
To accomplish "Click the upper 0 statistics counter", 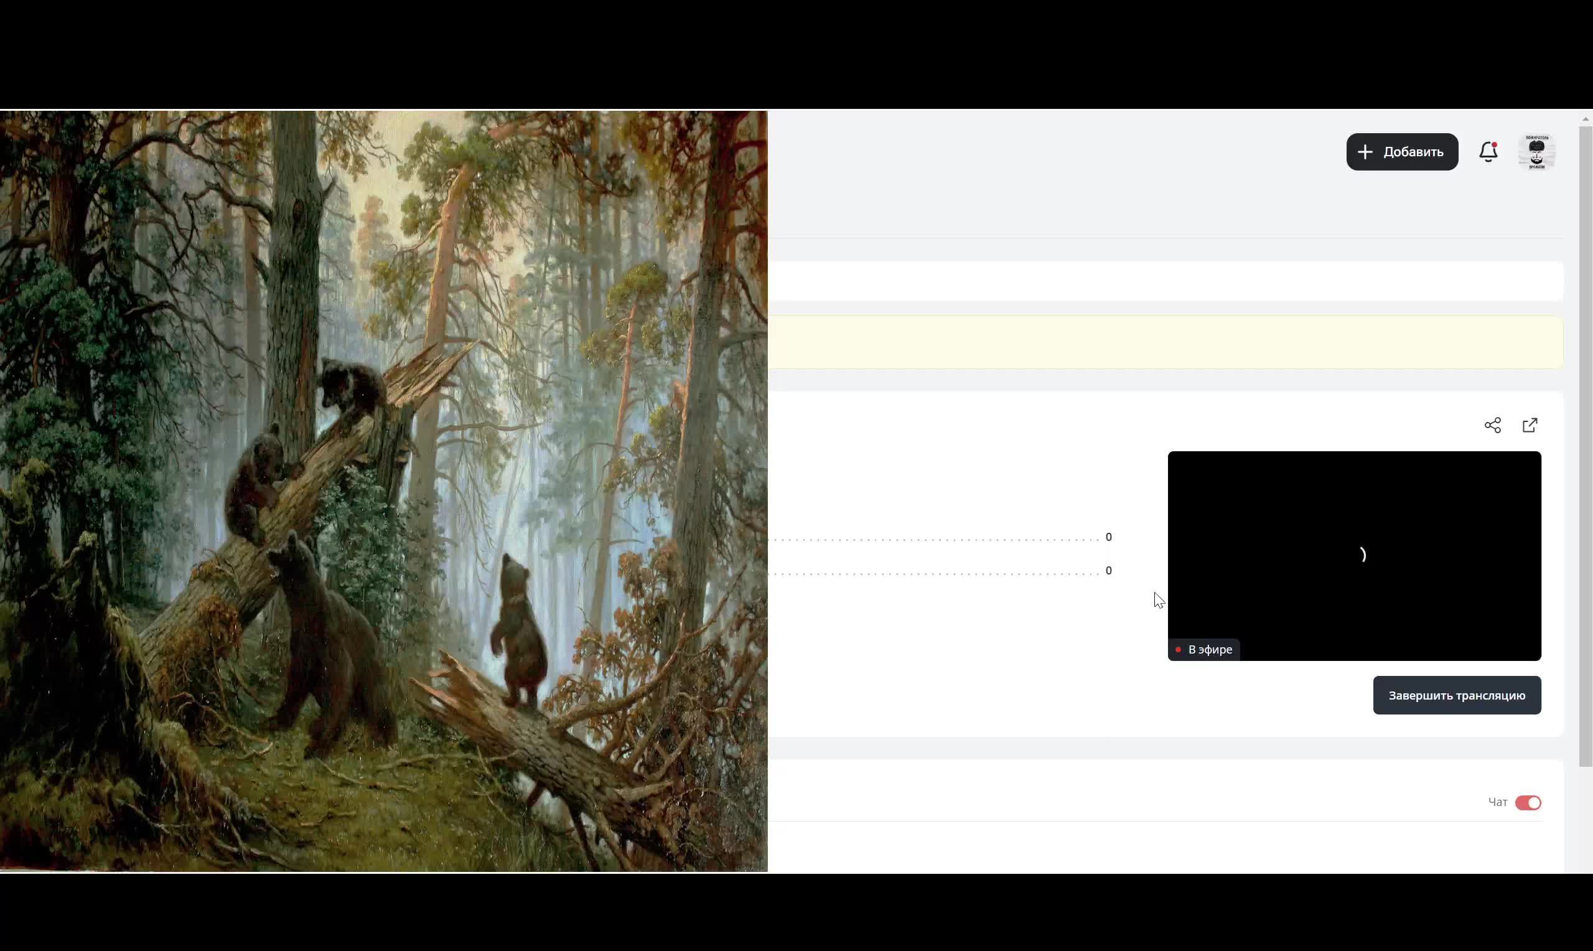I will tap(1108, 537).
